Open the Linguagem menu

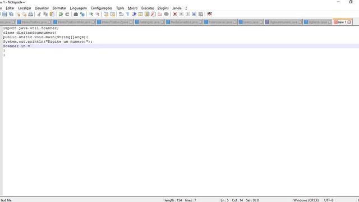(x=79, y=8)
